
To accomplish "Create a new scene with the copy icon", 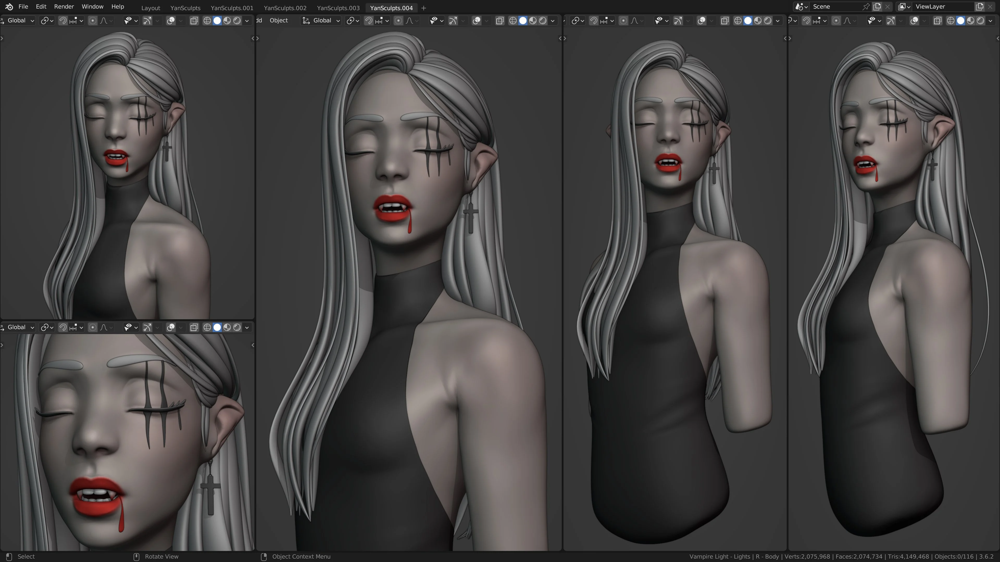I will point(877,7).
